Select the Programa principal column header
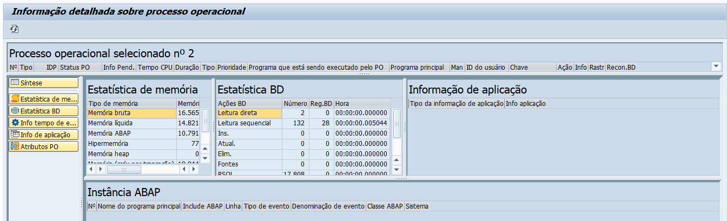The height and width of the screenshot is (221, 727). (x=419, y=68)
